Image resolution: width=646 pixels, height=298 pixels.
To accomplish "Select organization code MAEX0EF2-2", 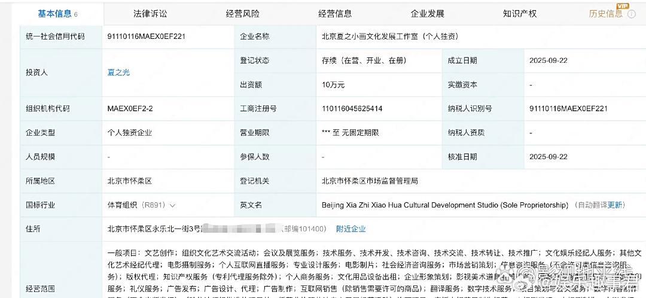I will click(x=130, y=109).
